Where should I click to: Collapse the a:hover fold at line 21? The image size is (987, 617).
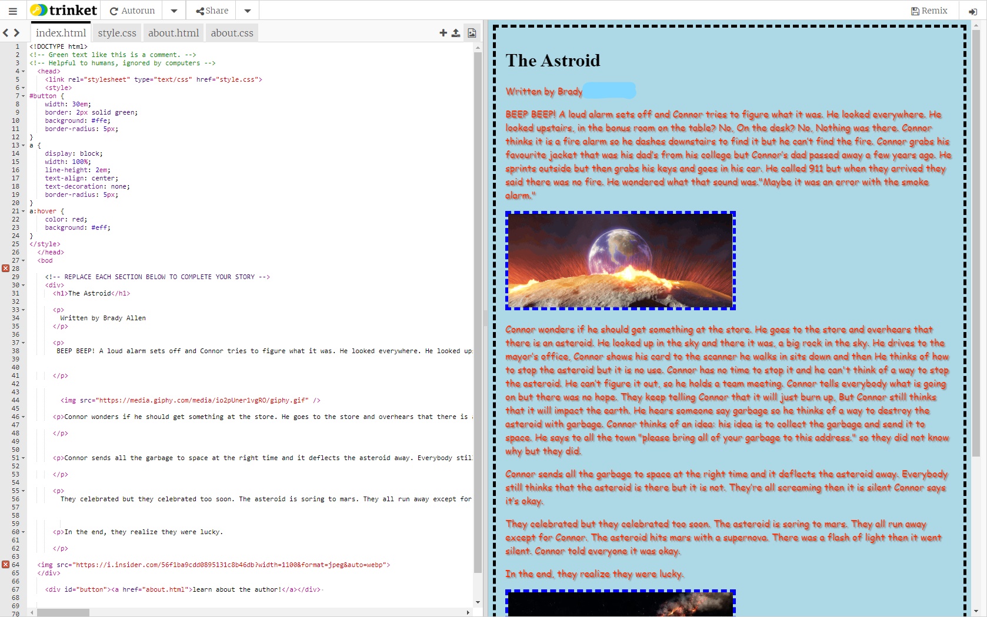pos(24,212)
